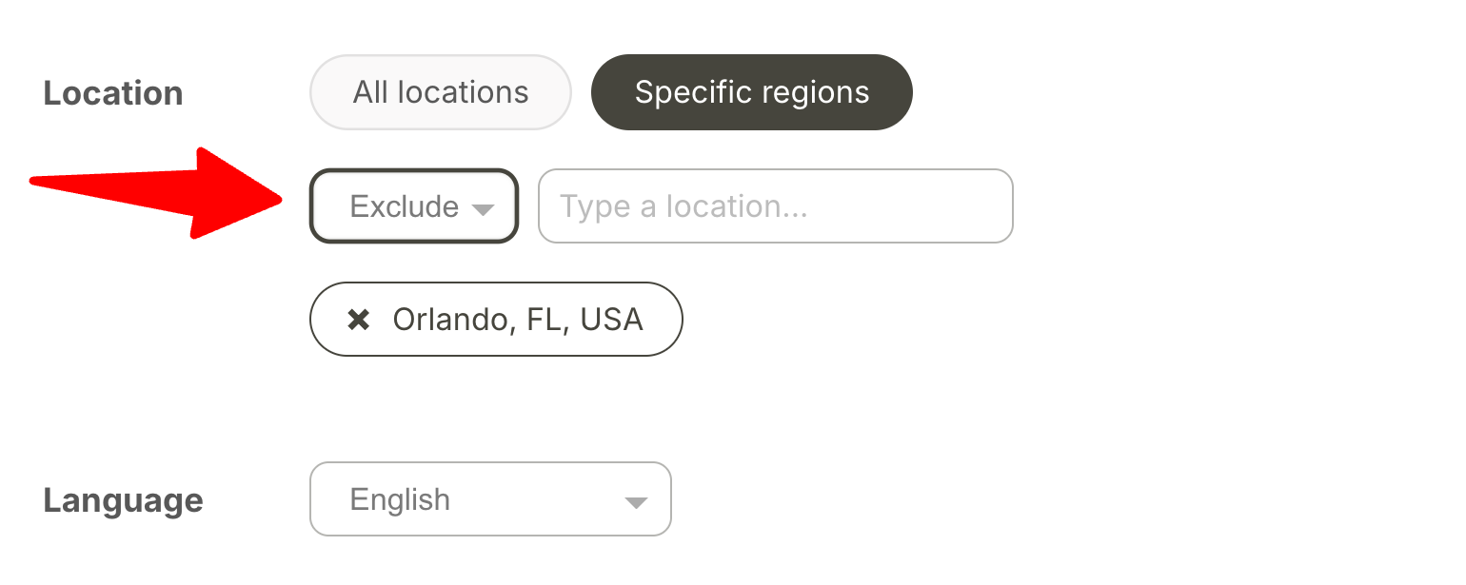The image size is (1466, 585).
Task: Click the "Orlando, FL, USA" chip text
Action: click(518, 320)
